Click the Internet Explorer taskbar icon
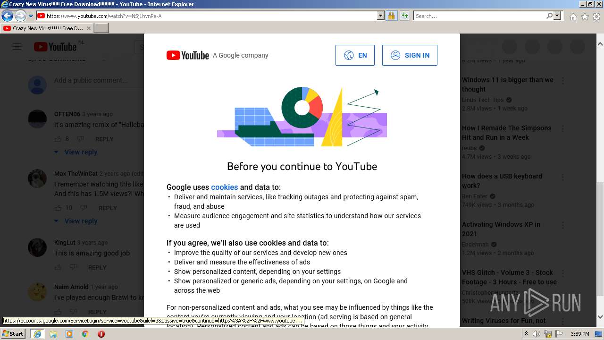Viewport: 604px width, 340px height. tap(37, 334)
